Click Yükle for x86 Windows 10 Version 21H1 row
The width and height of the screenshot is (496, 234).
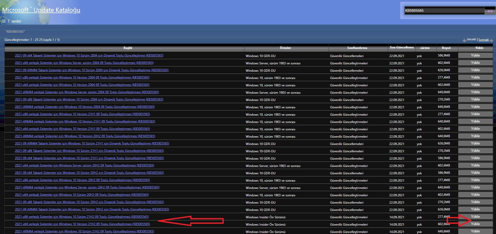(475, 114)
